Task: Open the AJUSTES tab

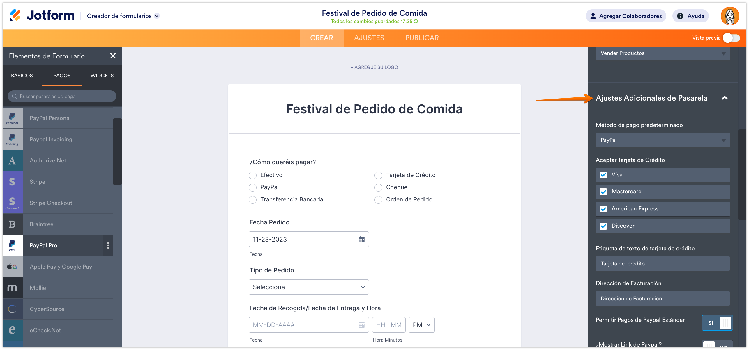Action: coord(369,38)
